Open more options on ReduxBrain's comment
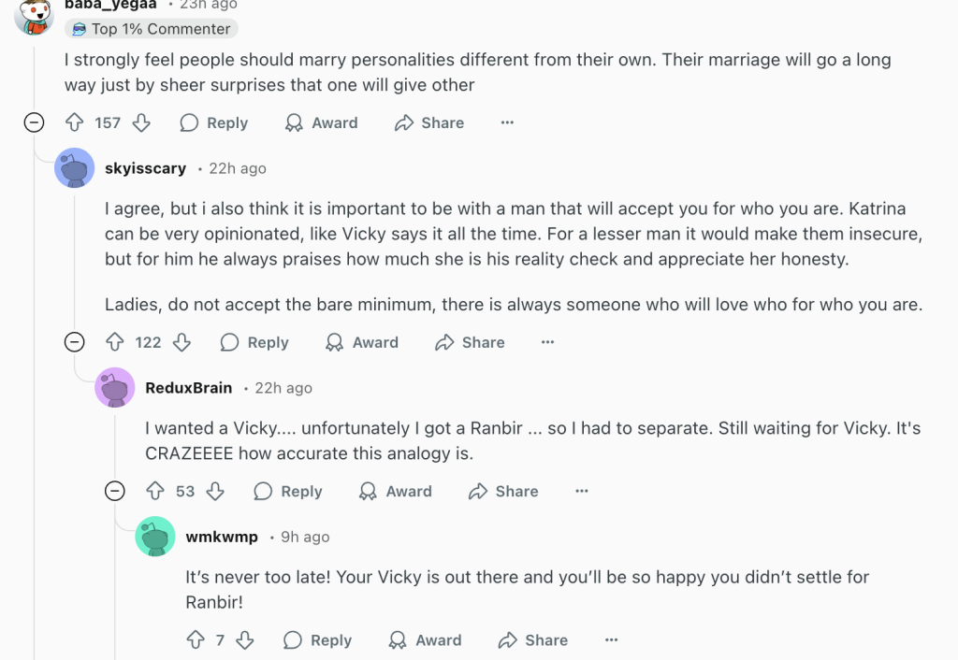This screenshot has height=660, width=958. [582, 491]
